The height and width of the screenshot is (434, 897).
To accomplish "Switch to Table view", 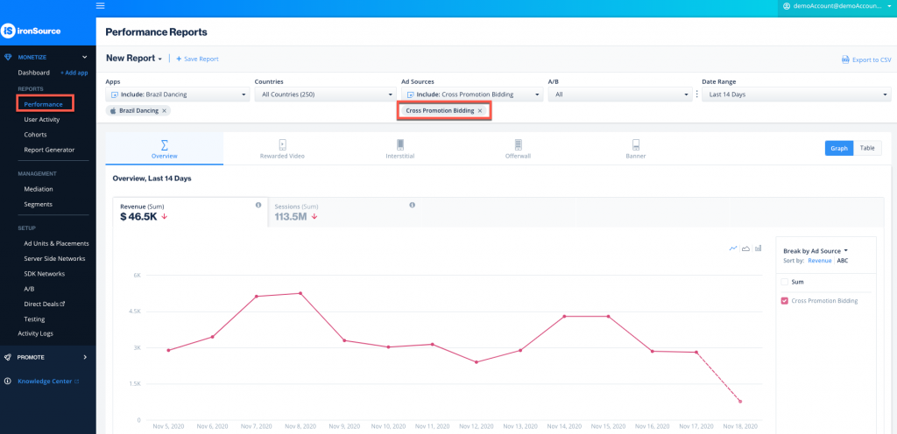I will [867, 148].
